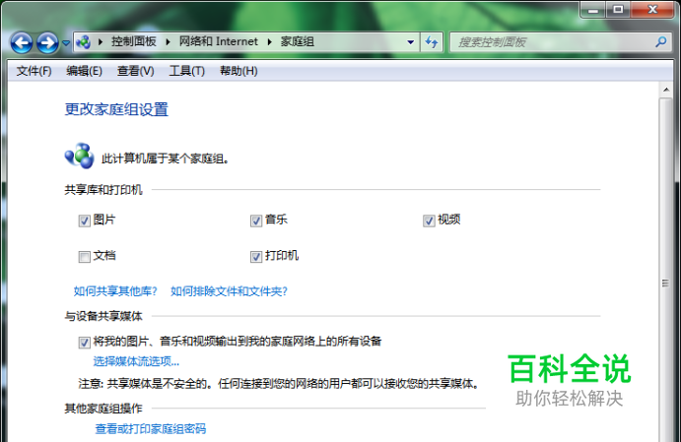Open the 查看或打印家庭组密码 link
681x442 pixels.
coord(150,429)
